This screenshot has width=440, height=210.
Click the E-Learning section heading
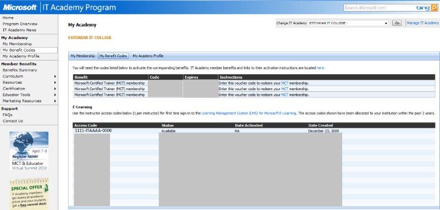(82, 107)
